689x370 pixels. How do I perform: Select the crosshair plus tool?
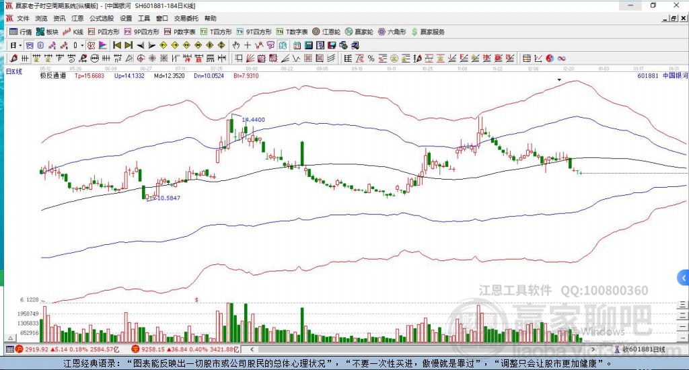pos(248,45)
